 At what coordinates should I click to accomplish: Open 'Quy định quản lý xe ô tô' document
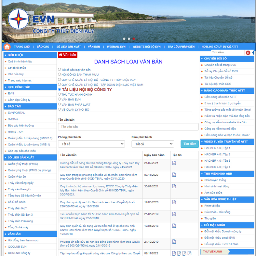97,204
